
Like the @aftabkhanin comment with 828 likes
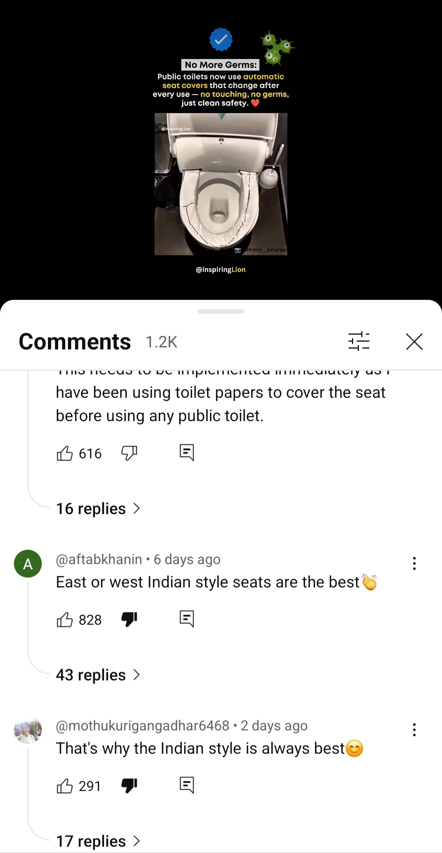coord(65,619)
